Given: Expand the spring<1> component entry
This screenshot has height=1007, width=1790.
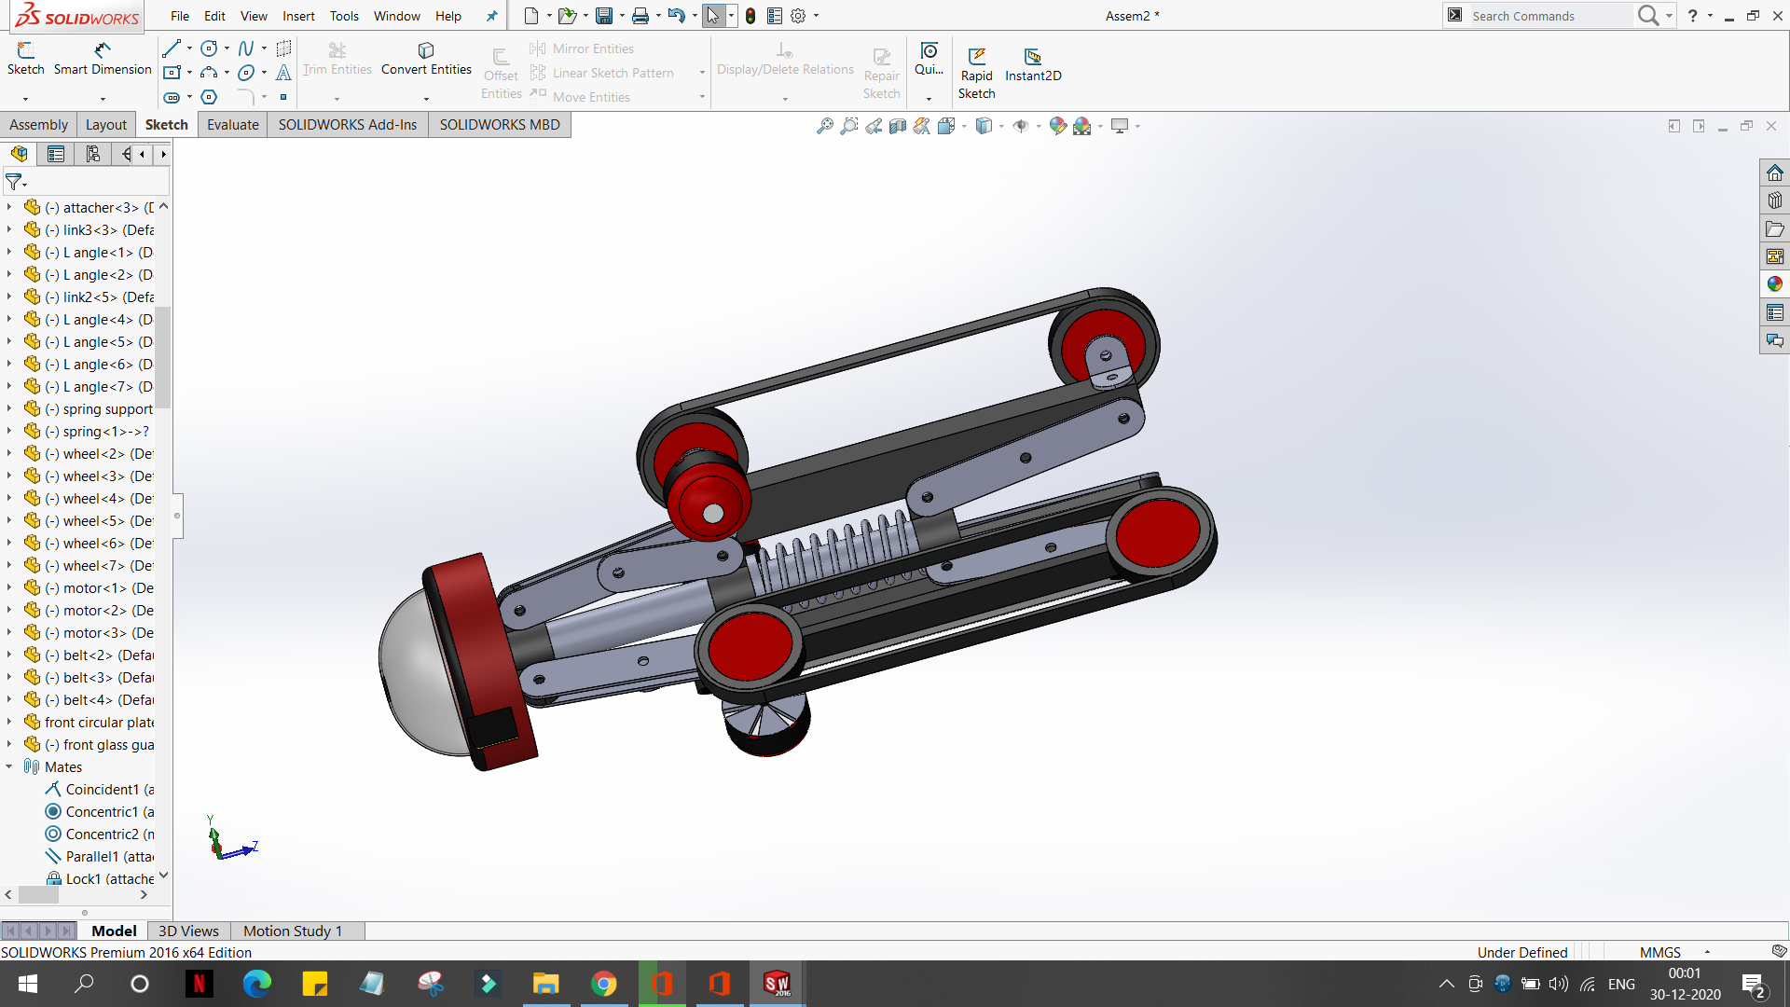Looking at the screenshot, I should tap(10, 431).
